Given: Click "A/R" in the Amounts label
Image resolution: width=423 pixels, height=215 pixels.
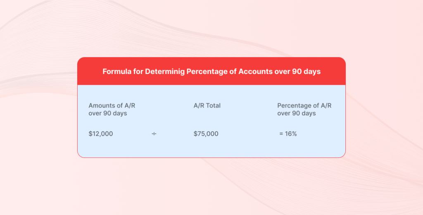Looking at the screenshot, I should (x=129, y=106).
